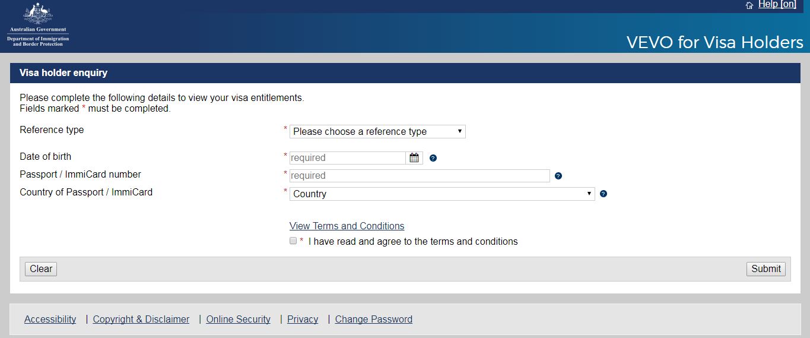Viewport: 810px width, 338px height.
Task: Go to the Online Security page
Action: pos(238,319)
